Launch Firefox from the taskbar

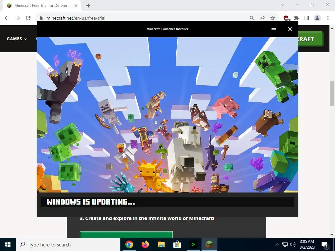pos(145,244)
